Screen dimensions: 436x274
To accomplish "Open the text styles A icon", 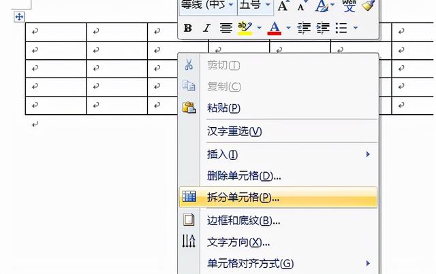I will pos(322,5).
